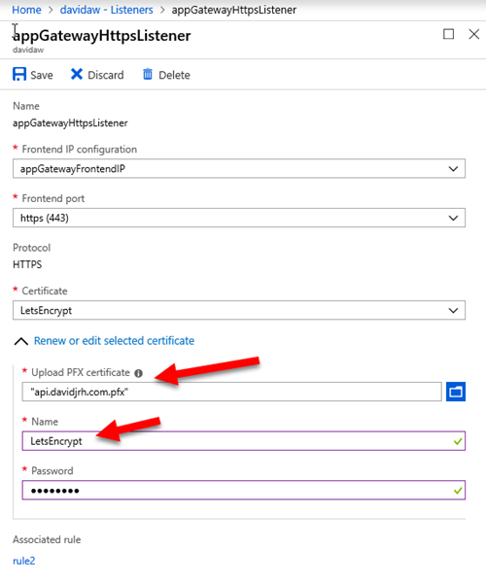Open the Frontend IP configuration dropdown
The image size is (486, 583).
coord(239,169)
